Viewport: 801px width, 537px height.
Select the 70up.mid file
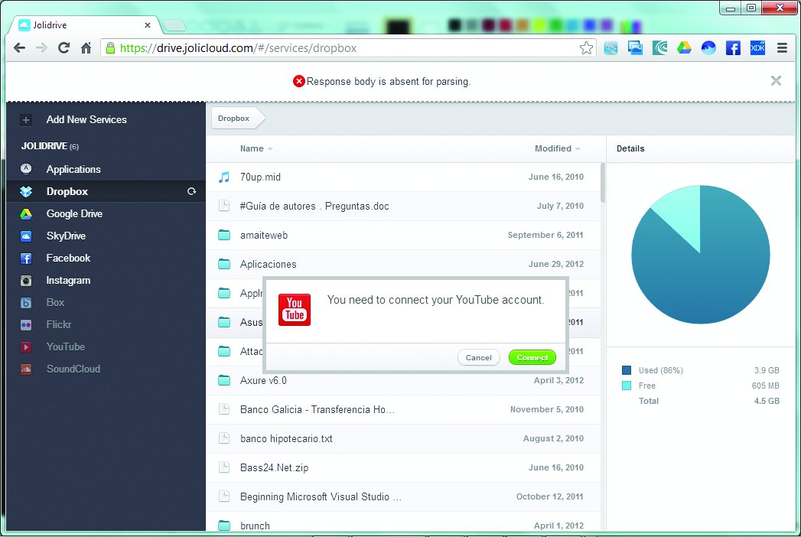click(403, 177)
